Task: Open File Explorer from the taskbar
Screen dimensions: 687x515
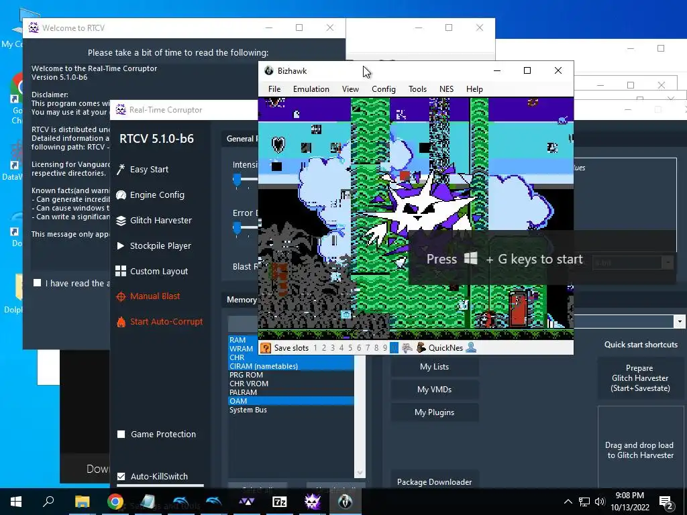Action: tap(82, 502)
